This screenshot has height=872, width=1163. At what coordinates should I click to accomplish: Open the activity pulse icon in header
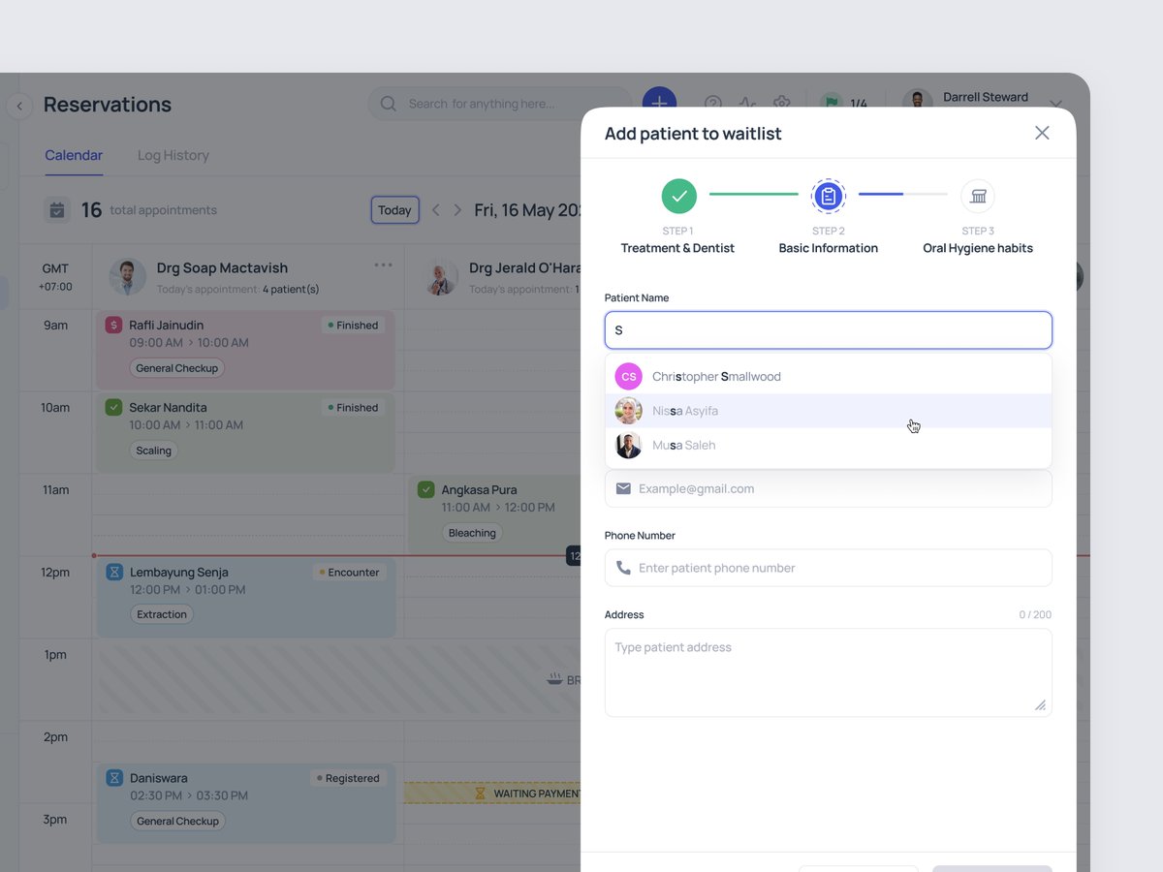tap(747, 104)
